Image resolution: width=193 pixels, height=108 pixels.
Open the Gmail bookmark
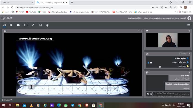tap(20, 12)
